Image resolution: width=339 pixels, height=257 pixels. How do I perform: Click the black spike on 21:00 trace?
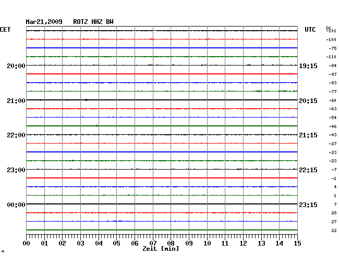[86, 100]
